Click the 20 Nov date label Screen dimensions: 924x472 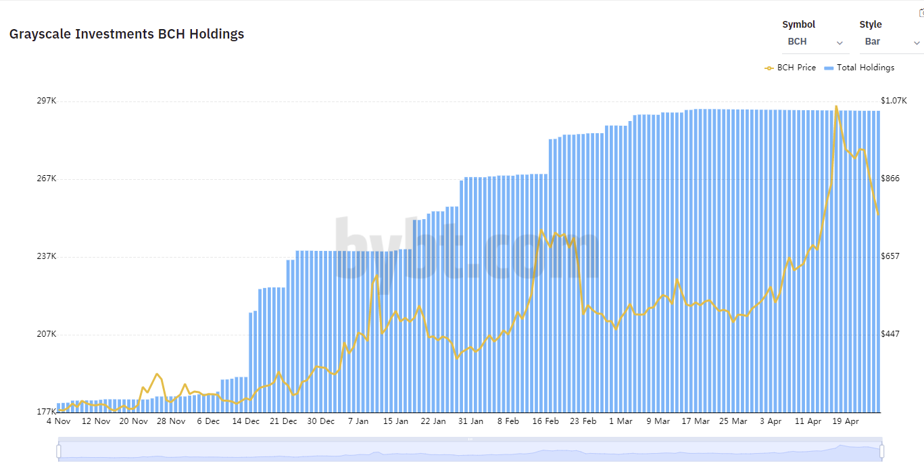click(x=133, y=421)
